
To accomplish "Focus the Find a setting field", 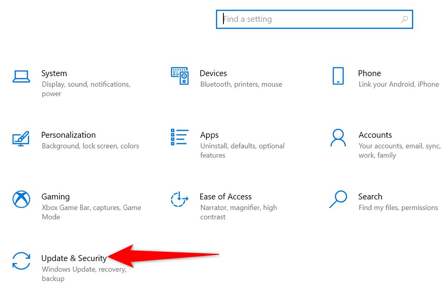I will (309, 19).
